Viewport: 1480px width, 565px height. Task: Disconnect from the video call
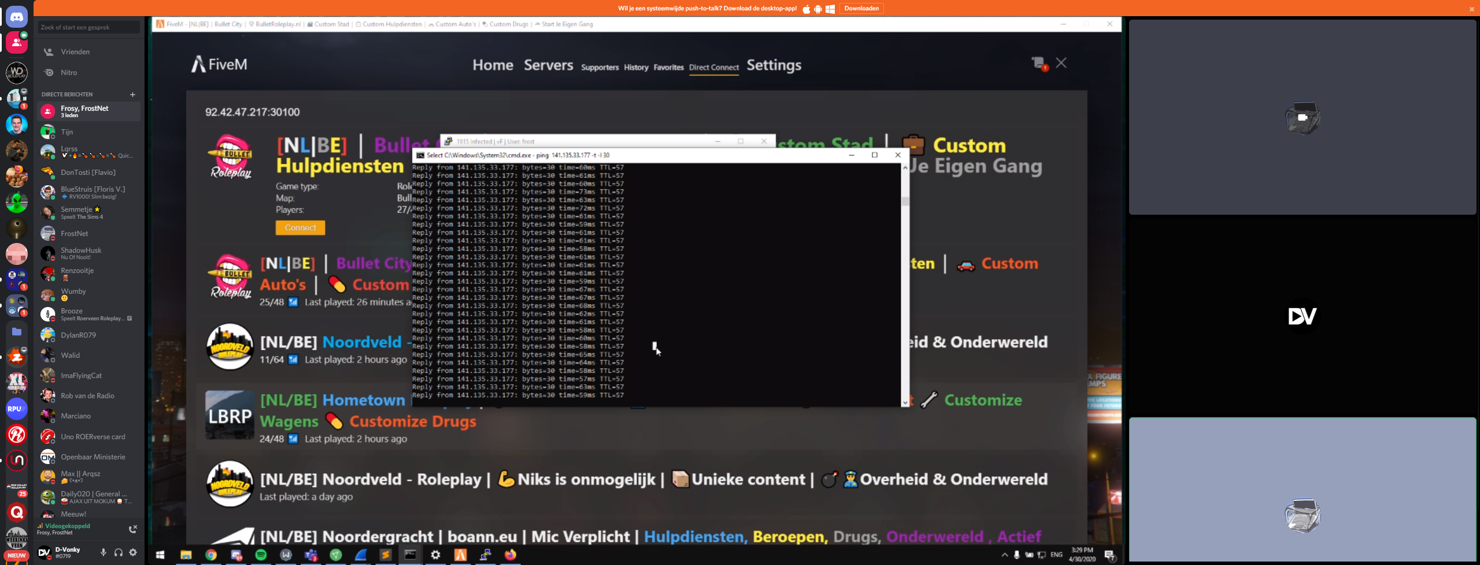click(132, 529)
